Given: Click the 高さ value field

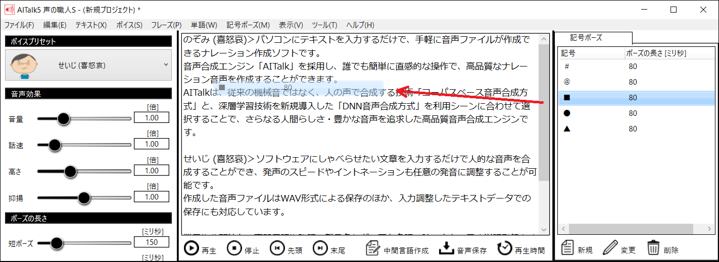Looking at the screenshot, I should tap(152, 171).
